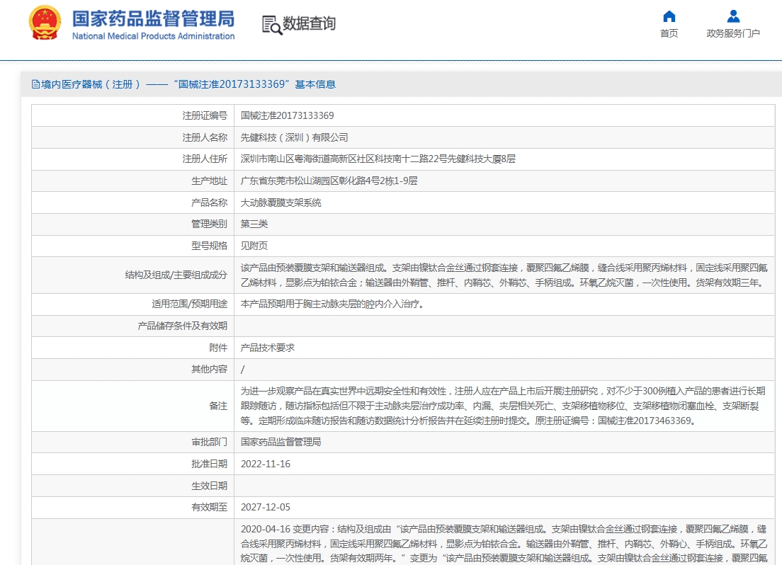Open the 数据查询 magnifier icon

(272, 25)
